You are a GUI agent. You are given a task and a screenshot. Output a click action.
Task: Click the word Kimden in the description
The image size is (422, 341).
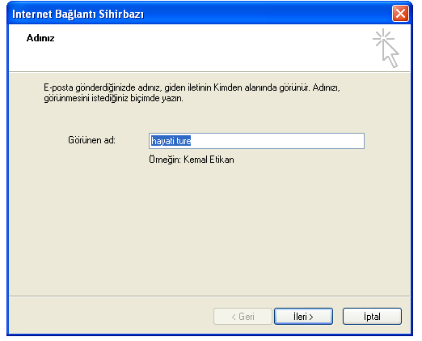[x=228, y=87]
